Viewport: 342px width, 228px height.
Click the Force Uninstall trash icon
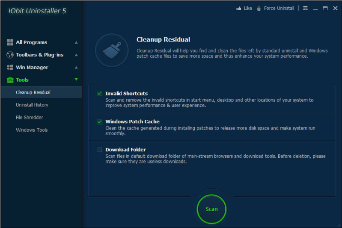click(x=259, y=9)
